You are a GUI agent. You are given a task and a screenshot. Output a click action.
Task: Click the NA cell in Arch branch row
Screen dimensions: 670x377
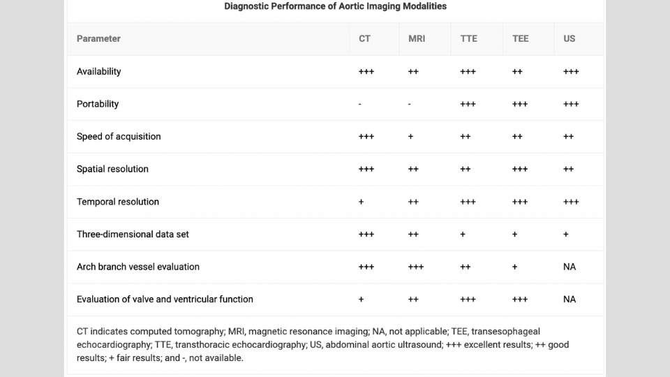tap(569, 267)
